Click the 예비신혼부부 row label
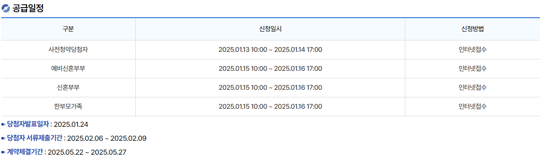The image size is (544, 161). tap(68, 69)
